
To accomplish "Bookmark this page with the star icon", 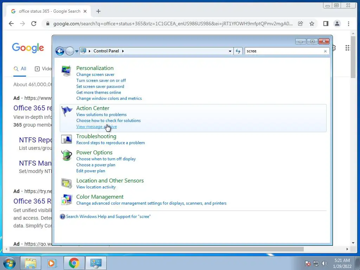I will tap(311, 24).
